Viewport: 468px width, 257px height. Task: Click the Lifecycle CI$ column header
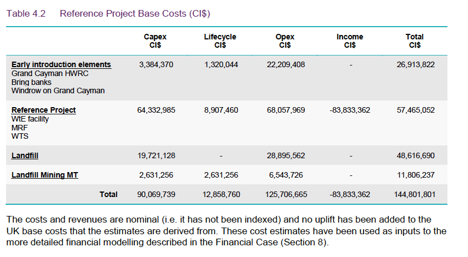pos(220,41)
